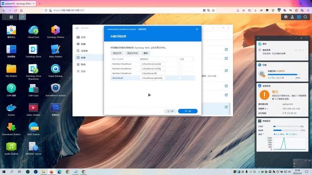This screenshot has width=312, height=175.
Task: Select the Docker button in DSM taskbar
Action: 22,17
